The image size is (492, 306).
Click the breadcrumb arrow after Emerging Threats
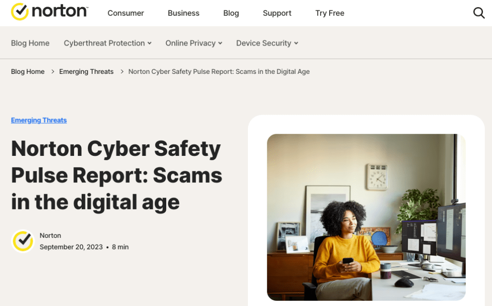pyautogui.click(x=122, y=71)
